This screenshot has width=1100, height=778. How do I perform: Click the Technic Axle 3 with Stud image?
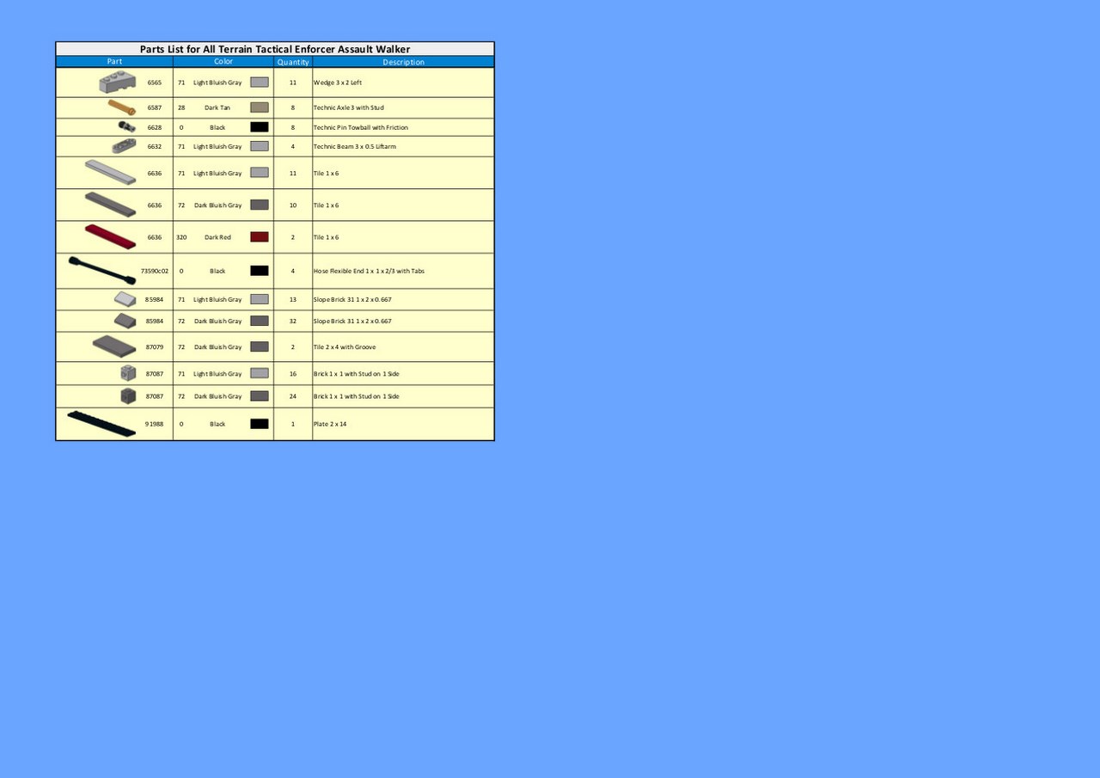(122, 107)
